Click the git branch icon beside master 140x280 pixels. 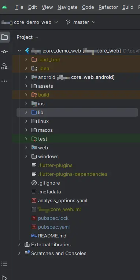pos(68,22)
